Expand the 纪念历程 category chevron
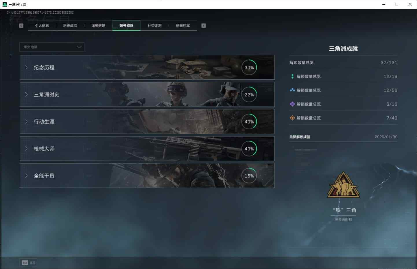The width and height of the screenshot is (417, 269). coord(26,68)
